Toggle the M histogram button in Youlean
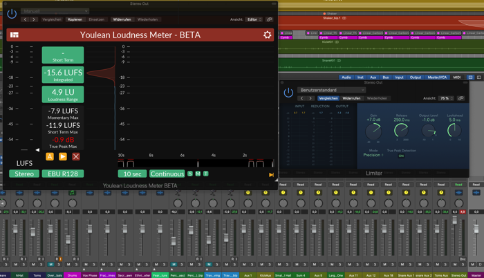The height and width of the screenshot is (278, 484). click(x=198, y=174)
